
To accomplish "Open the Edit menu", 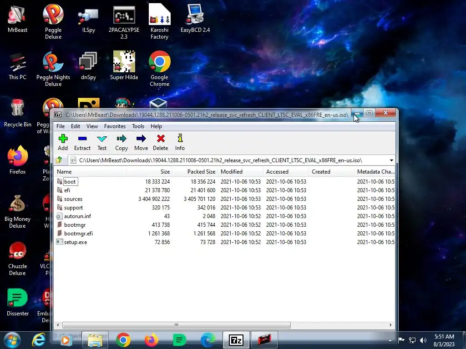I will click(76, 126).
